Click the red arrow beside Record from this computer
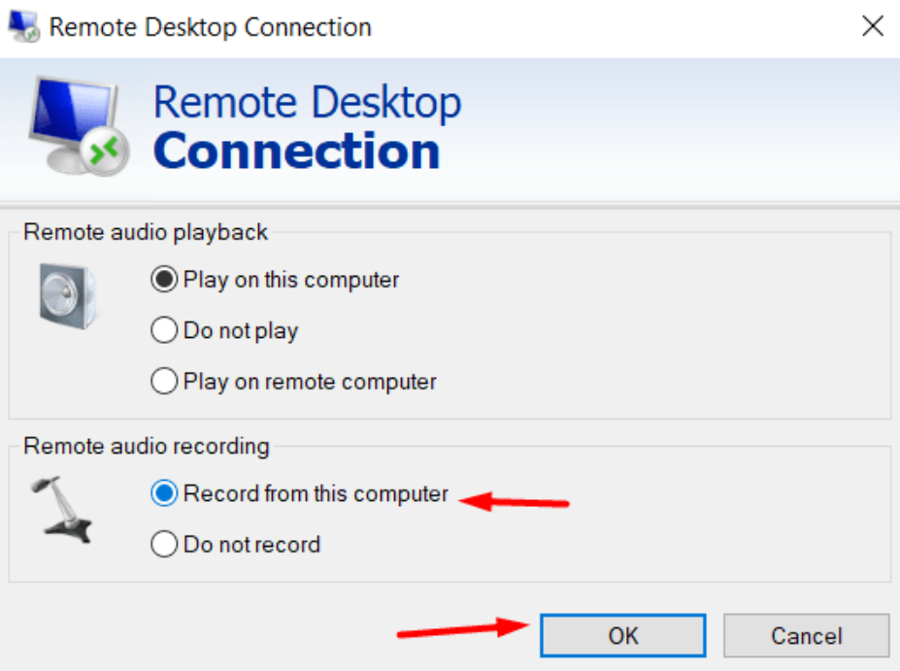This screenshot has height=671, width=900. point(515,502)
